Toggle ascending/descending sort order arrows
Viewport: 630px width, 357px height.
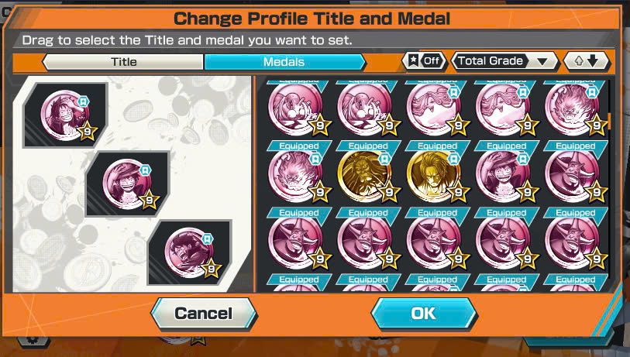click(x=587, y=61)
